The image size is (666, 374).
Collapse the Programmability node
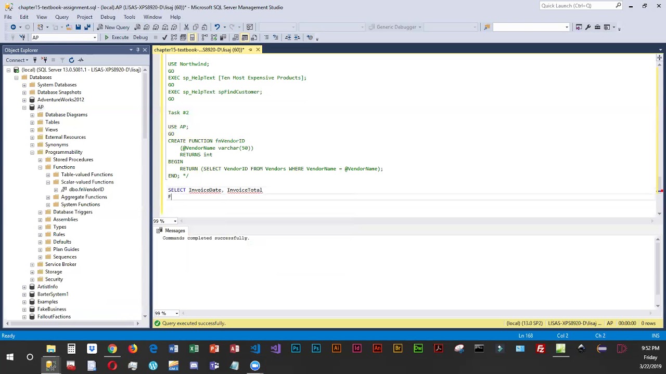[32, 152]
